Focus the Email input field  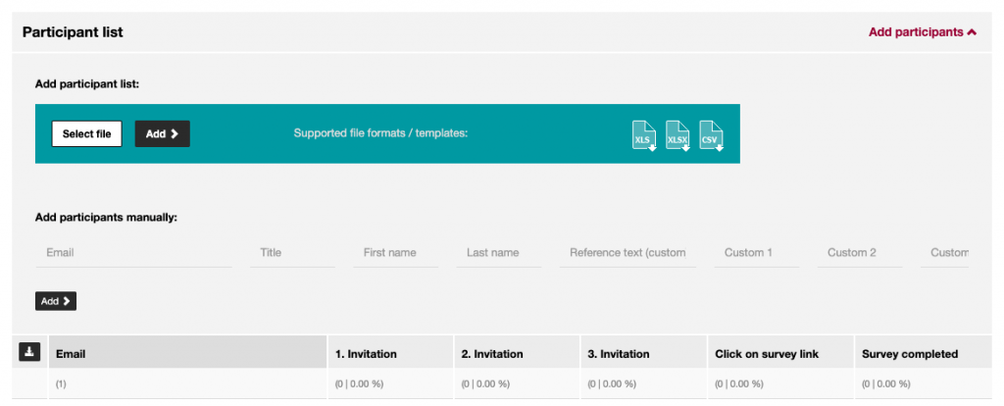coord(133,253)
